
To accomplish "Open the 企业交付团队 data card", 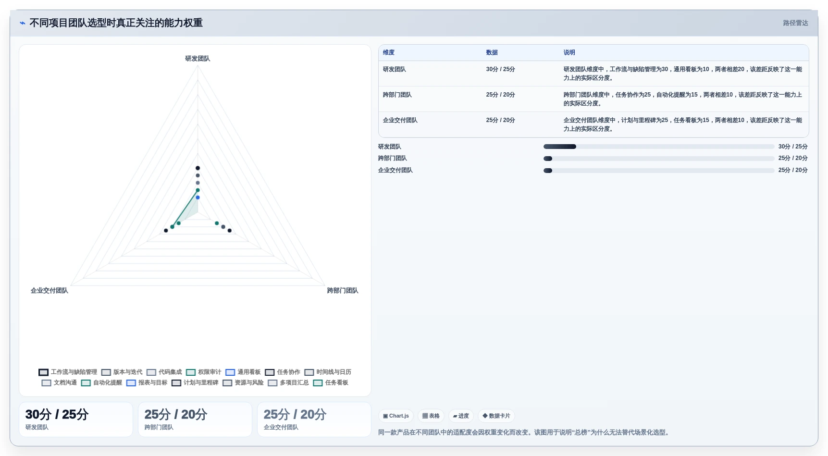I will pyautogui.click(x=314, y=419).
